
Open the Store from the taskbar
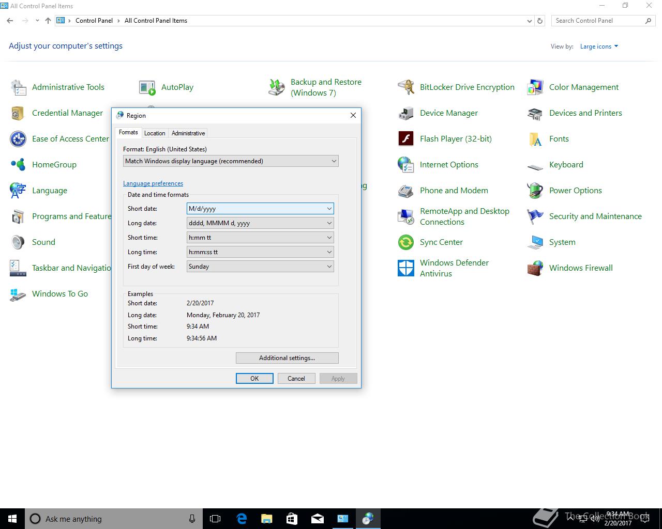292,519
